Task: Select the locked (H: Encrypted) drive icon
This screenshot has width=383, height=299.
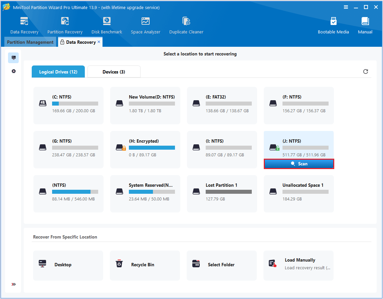Action: point(121,147)
